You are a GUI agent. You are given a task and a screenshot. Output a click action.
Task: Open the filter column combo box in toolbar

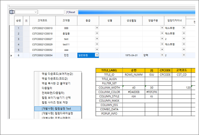point(26,12)
